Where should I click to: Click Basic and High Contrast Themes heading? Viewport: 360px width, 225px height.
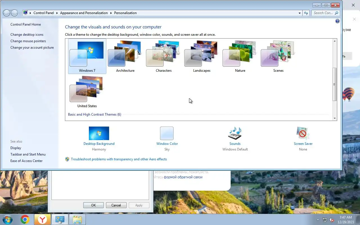(x=94, y=114)
